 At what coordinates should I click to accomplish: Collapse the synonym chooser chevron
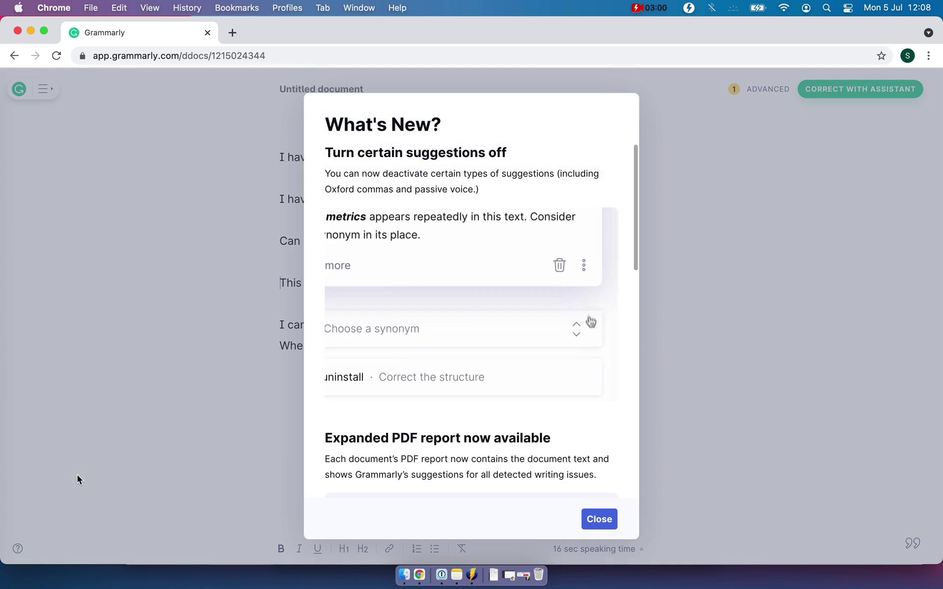click(x=575, y=323)
